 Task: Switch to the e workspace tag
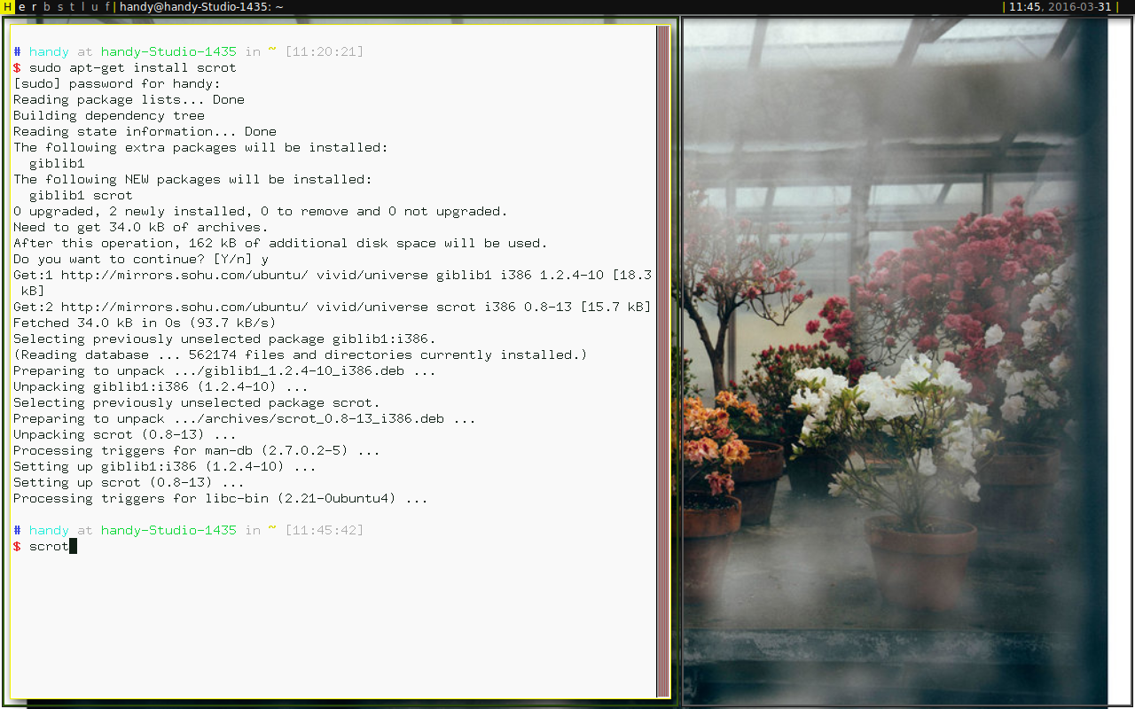(22, 6)
